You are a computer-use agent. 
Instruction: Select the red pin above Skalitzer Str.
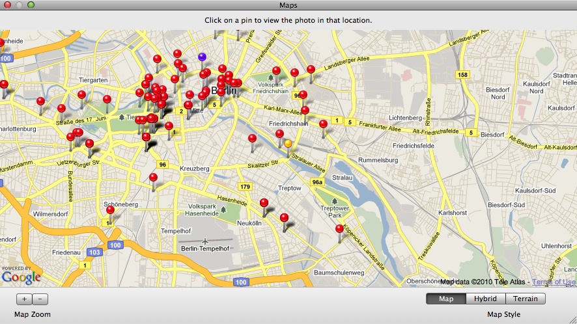[252, 139]
